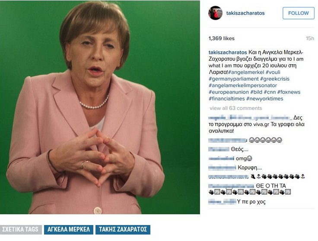318x241 pixels.
Task: Open the main Instagram post photo
Action: pos(100,107)
